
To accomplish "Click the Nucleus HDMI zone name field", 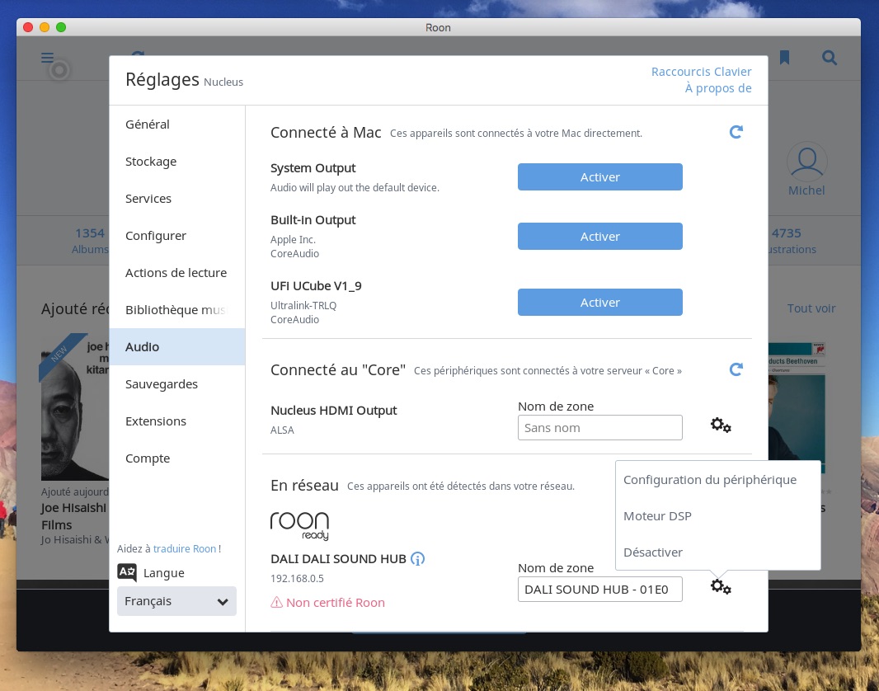I will 599,428.
